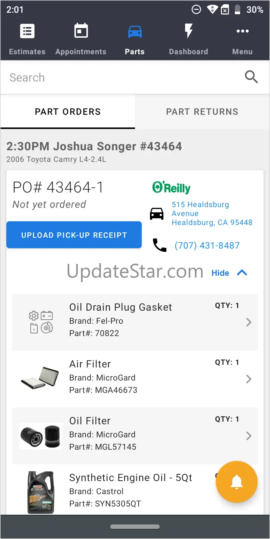Open Air Filter row chevron
The width and height of the screenshot is (270, 539).
pyautogui.click(x=249, y=379)
